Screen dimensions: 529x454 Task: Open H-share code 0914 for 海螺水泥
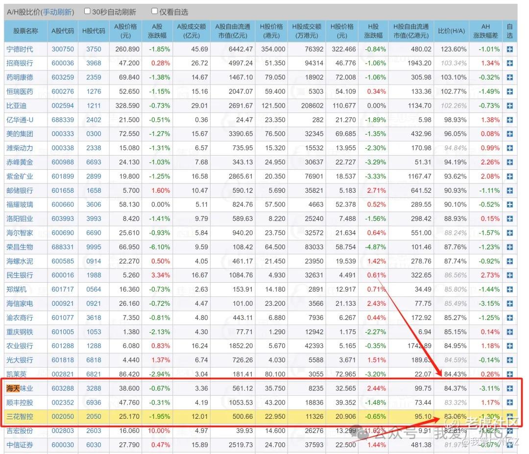(x=94, y=261)
